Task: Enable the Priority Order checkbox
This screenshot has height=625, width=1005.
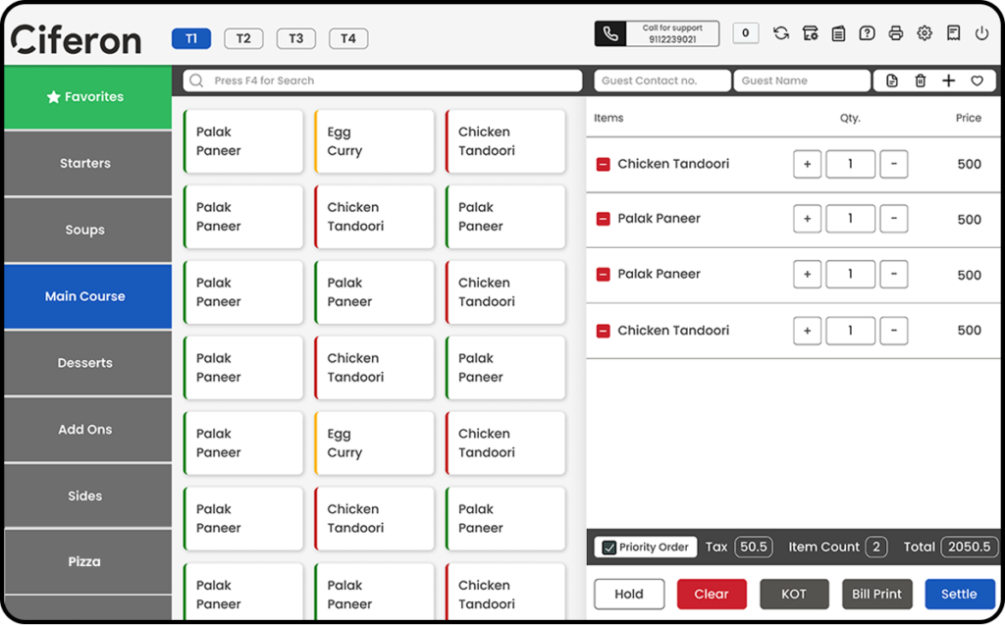Action: coord(609,547)
